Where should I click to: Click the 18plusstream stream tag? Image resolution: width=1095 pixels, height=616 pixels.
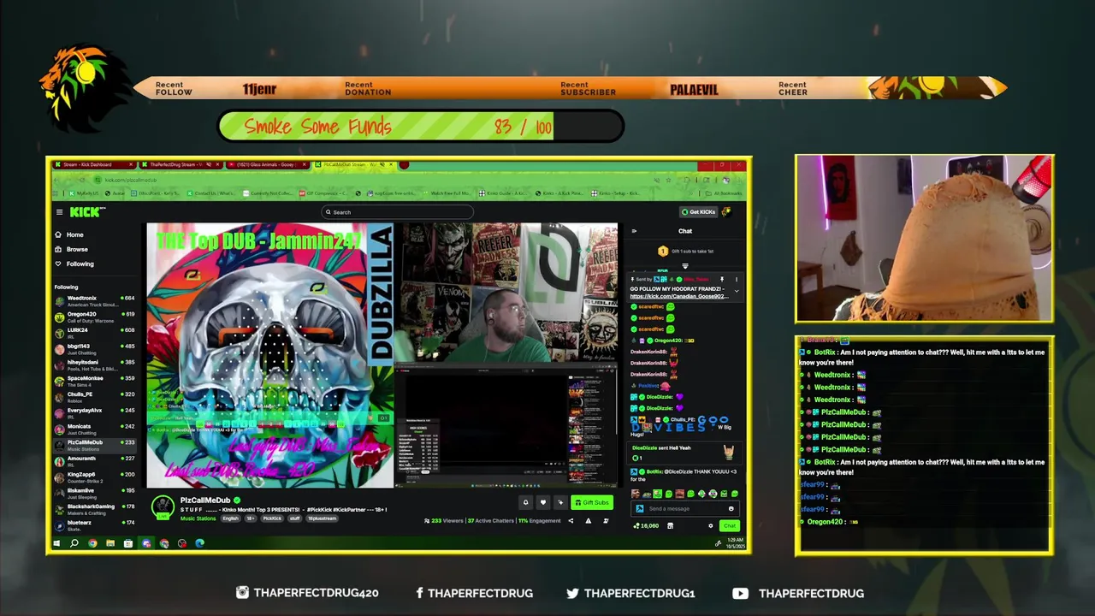click(x=323, y=518)
